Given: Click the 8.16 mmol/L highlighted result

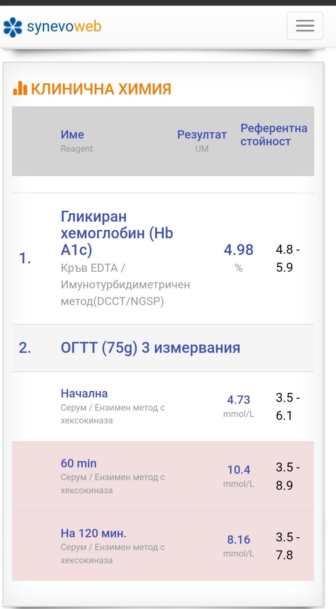Looking at the screenshot, I should [239, 540].
